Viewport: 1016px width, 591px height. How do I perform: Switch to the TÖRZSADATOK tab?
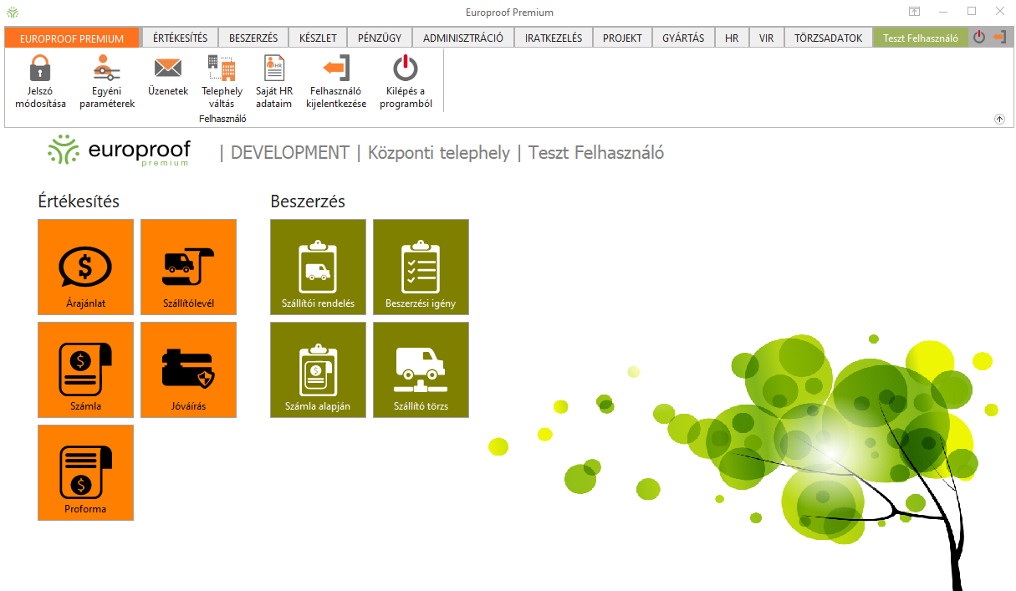(828, 38)
